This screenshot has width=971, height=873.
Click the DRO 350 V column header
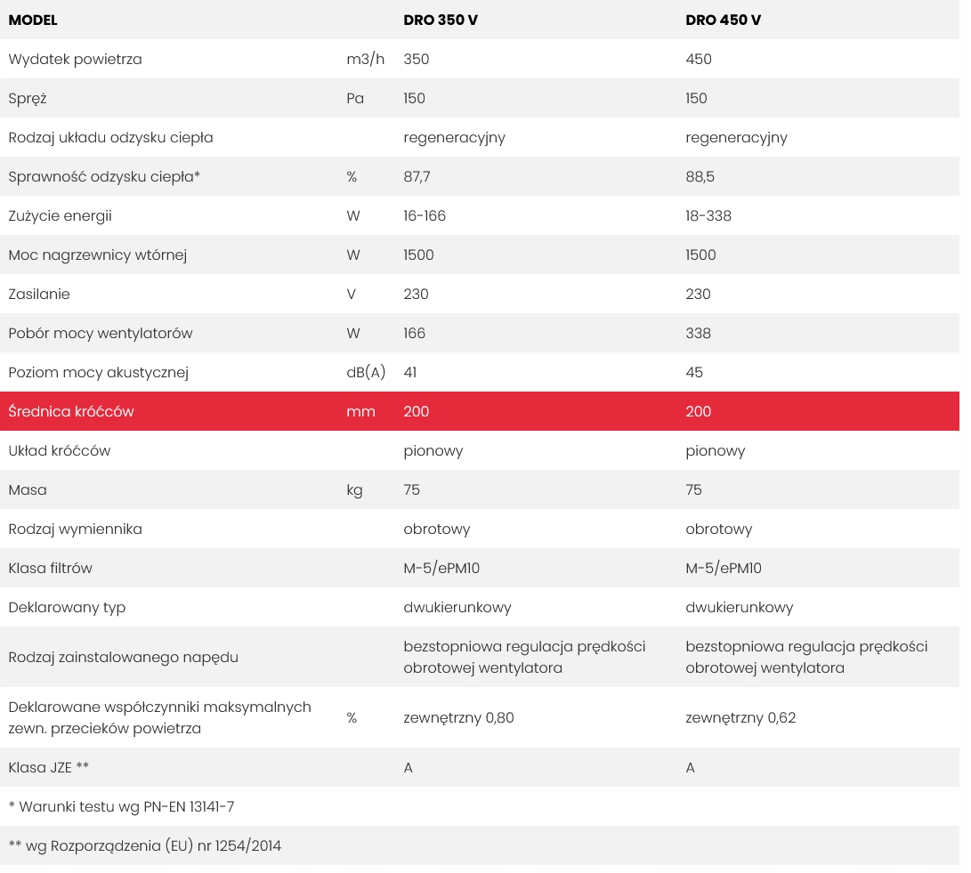(441, 20)
